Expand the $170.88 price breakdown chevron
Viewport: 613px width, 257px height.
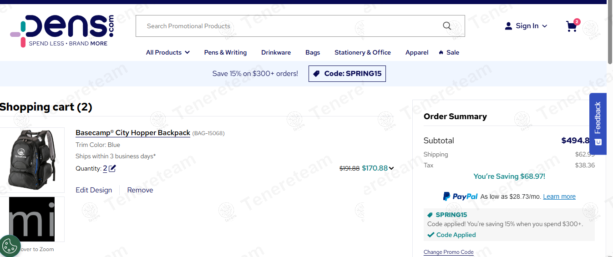[391, 169]
